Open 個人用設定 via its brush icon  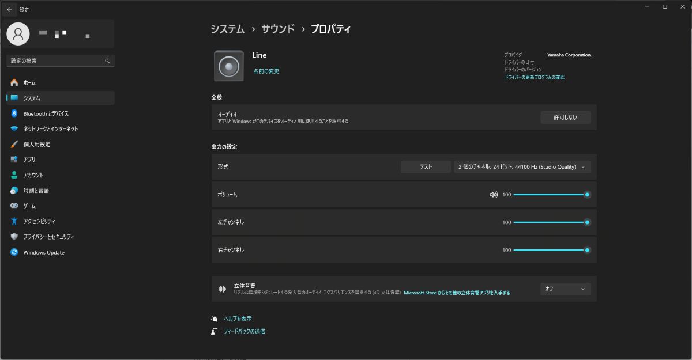tap(14, 145)
